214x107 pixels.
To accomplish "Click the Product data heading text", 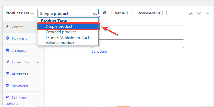I will click(18, 13).
